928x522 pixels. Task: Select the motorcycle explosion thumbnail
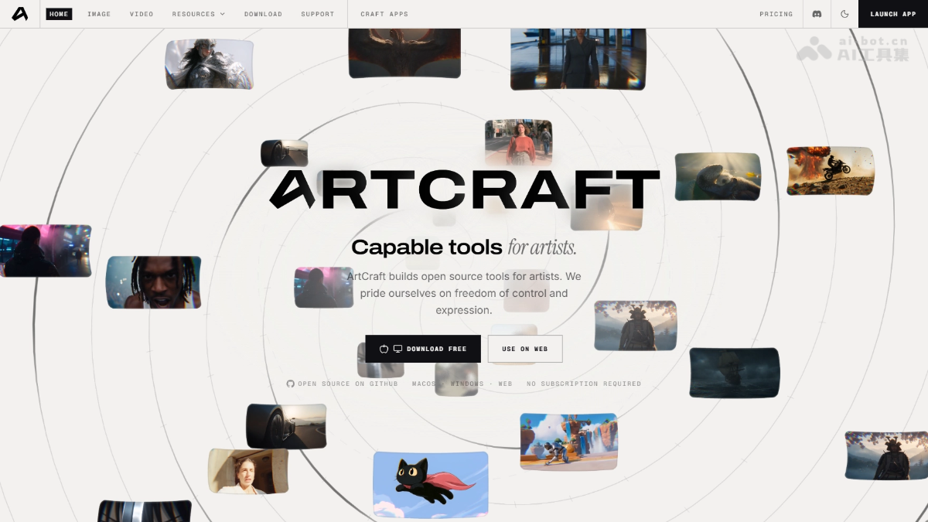[830, 171]
